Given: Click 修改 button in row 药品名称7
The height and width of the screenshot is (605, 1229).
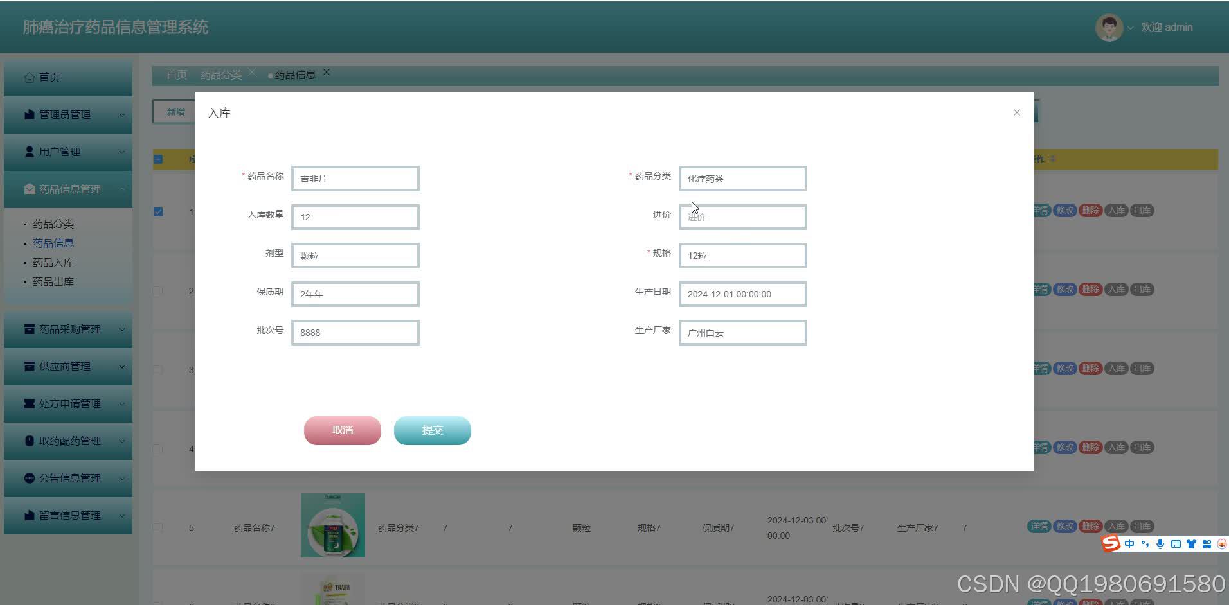Looking at the screenshot, I should [x=1065, y=526].
